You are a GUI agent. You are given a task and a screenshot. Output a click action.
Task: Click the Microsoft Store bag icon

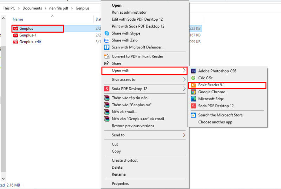point(193,115)
